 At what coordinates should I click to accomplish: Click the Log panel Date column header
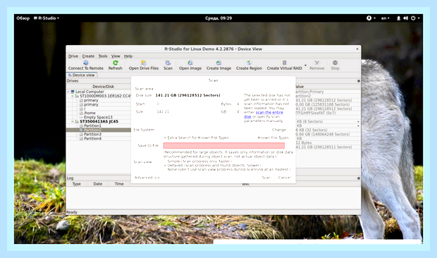[x=98, y=184]
